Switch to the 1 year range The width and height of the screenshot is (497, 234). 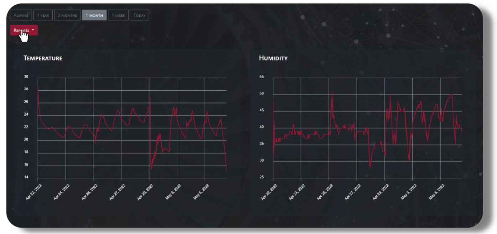coord(43,15)
